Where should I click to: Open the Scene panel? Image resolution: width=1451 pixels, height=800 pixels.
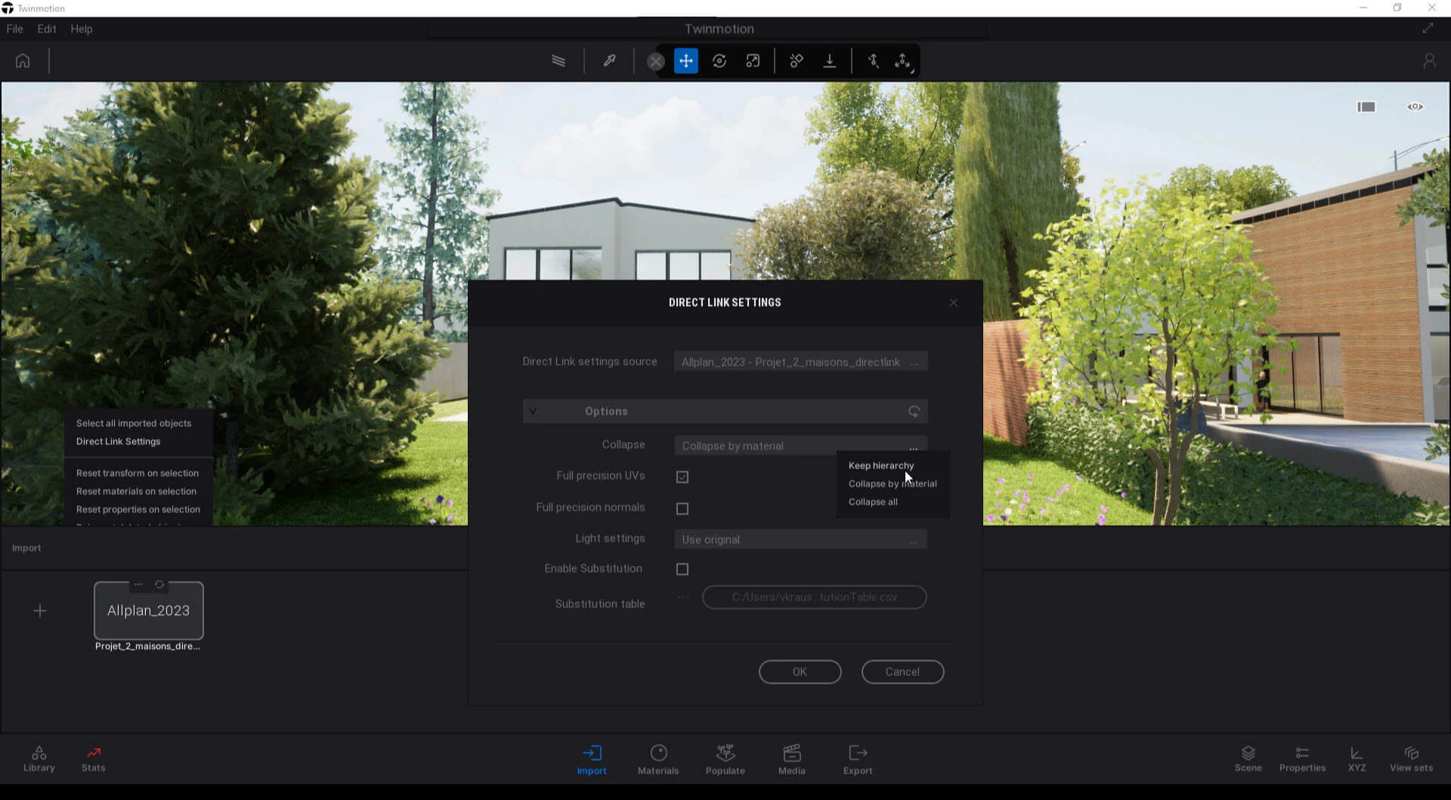point(1248,759)
